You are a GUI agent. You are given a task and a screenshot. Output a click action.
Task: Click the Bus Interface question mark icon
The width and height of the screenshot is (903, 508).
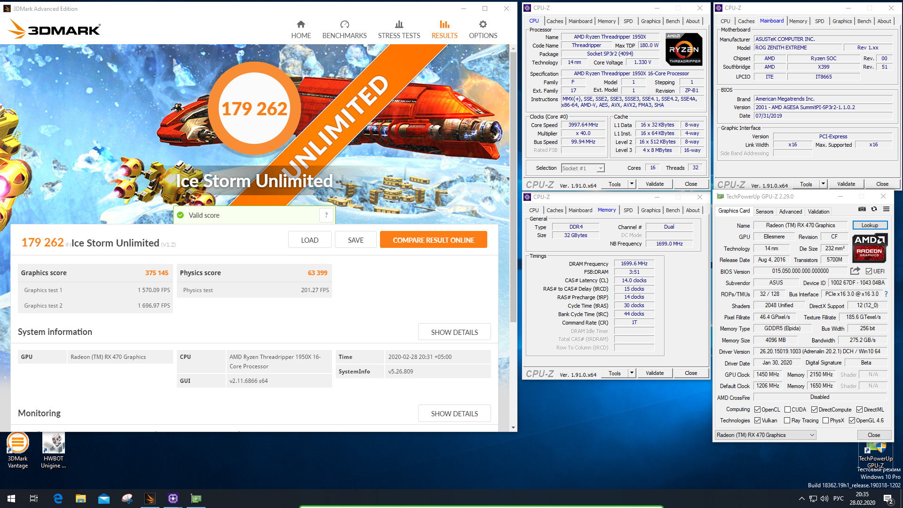tap(886, 294)
